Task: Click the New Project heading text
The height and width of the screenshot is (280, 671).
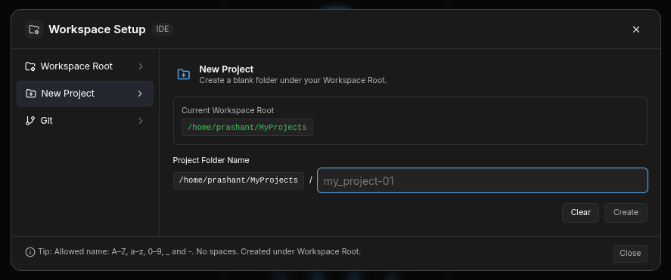Action: (x=226, y=69)
